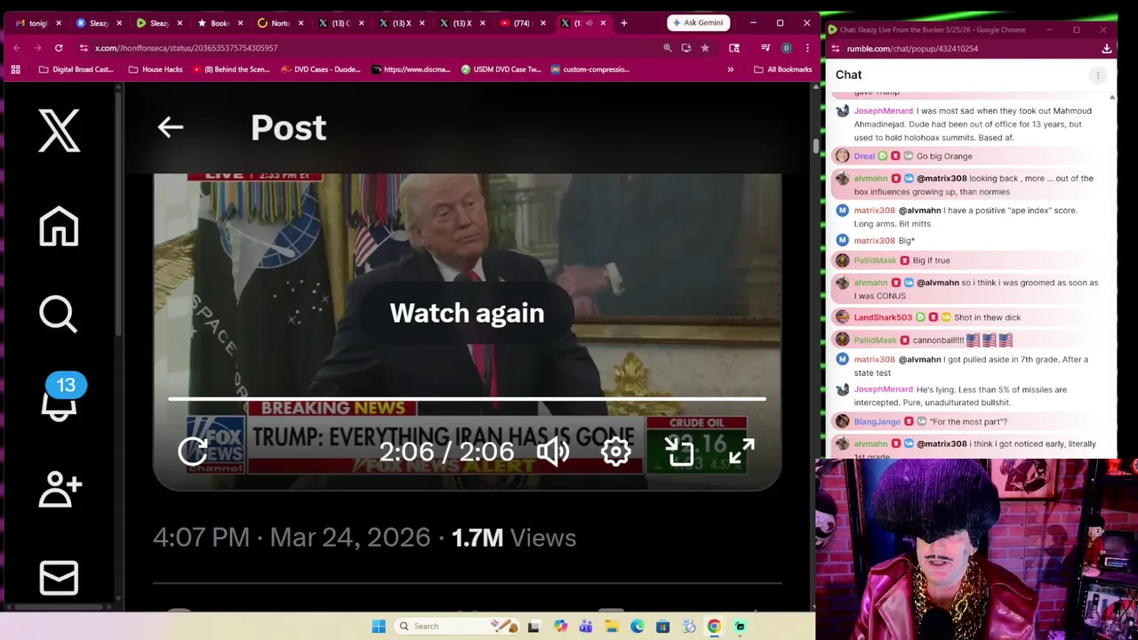Open the Follow people sidebar icon
Screen dimensions: 1138x640
[60, 488]
